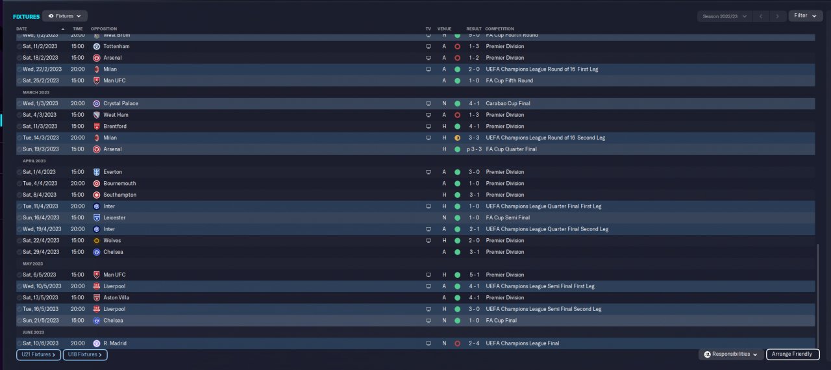Click the FIXTURES heading
831x370 pixels.
(x=27, y=16)
